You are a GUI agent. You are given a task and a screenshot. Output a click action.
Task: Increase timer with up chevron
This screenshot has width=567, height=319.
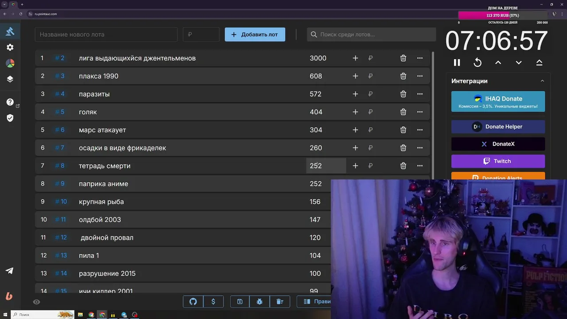(498, 62)
